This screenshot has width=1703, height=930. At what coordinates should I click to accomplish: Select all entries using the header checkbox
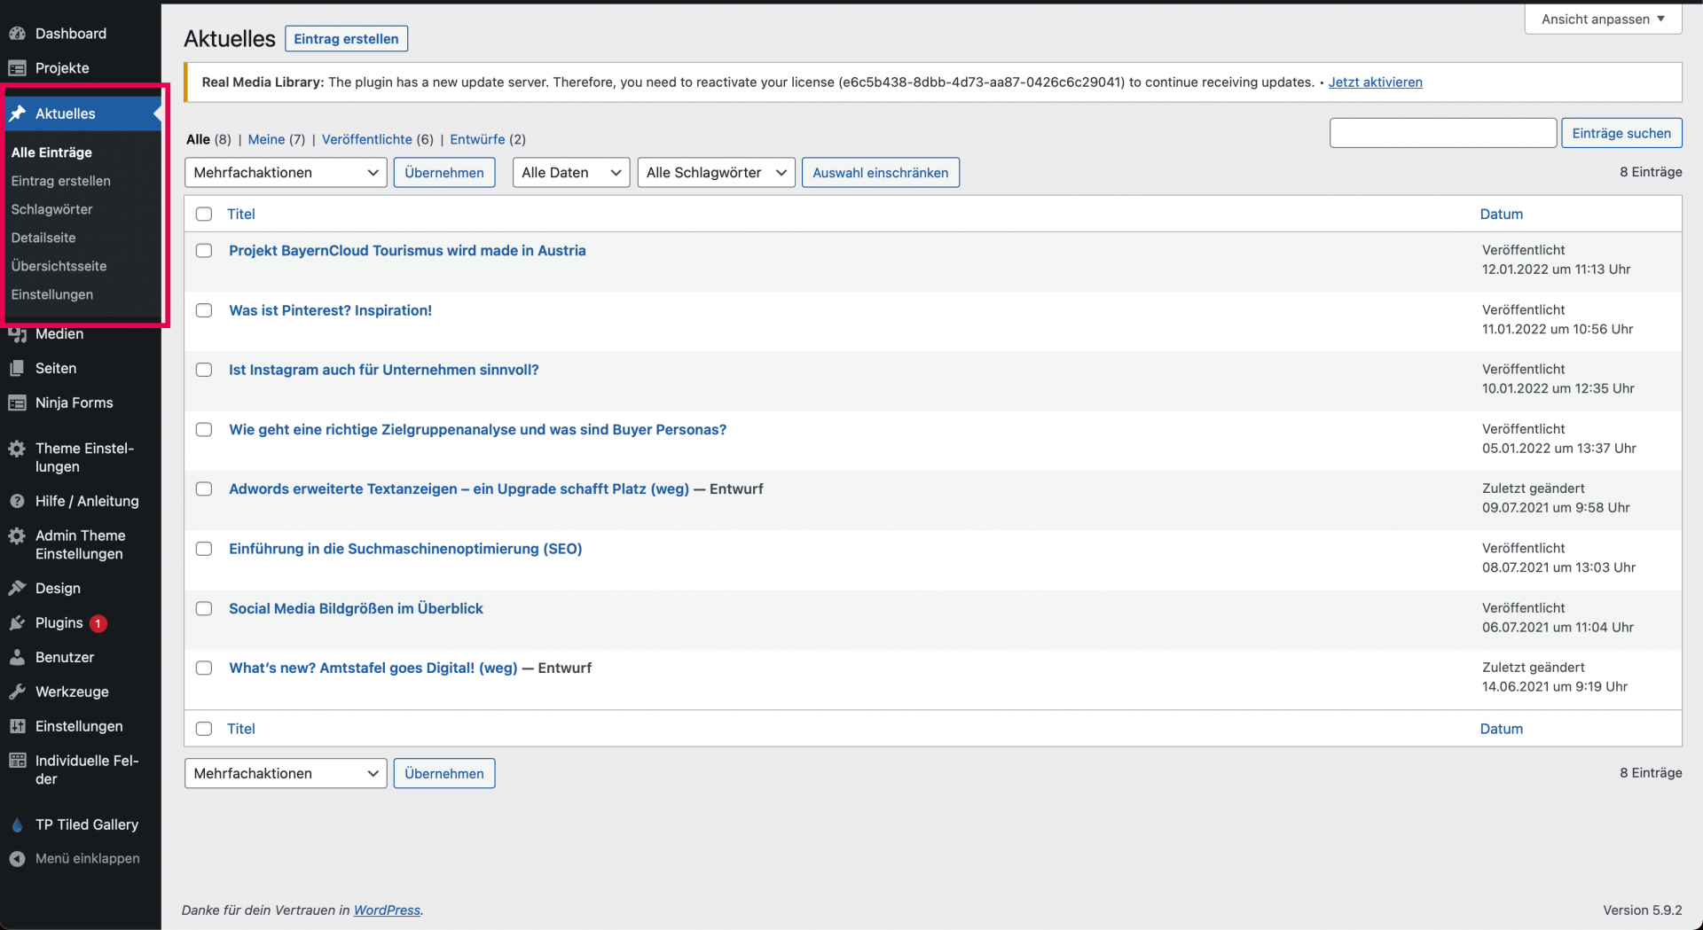(204, 215)
